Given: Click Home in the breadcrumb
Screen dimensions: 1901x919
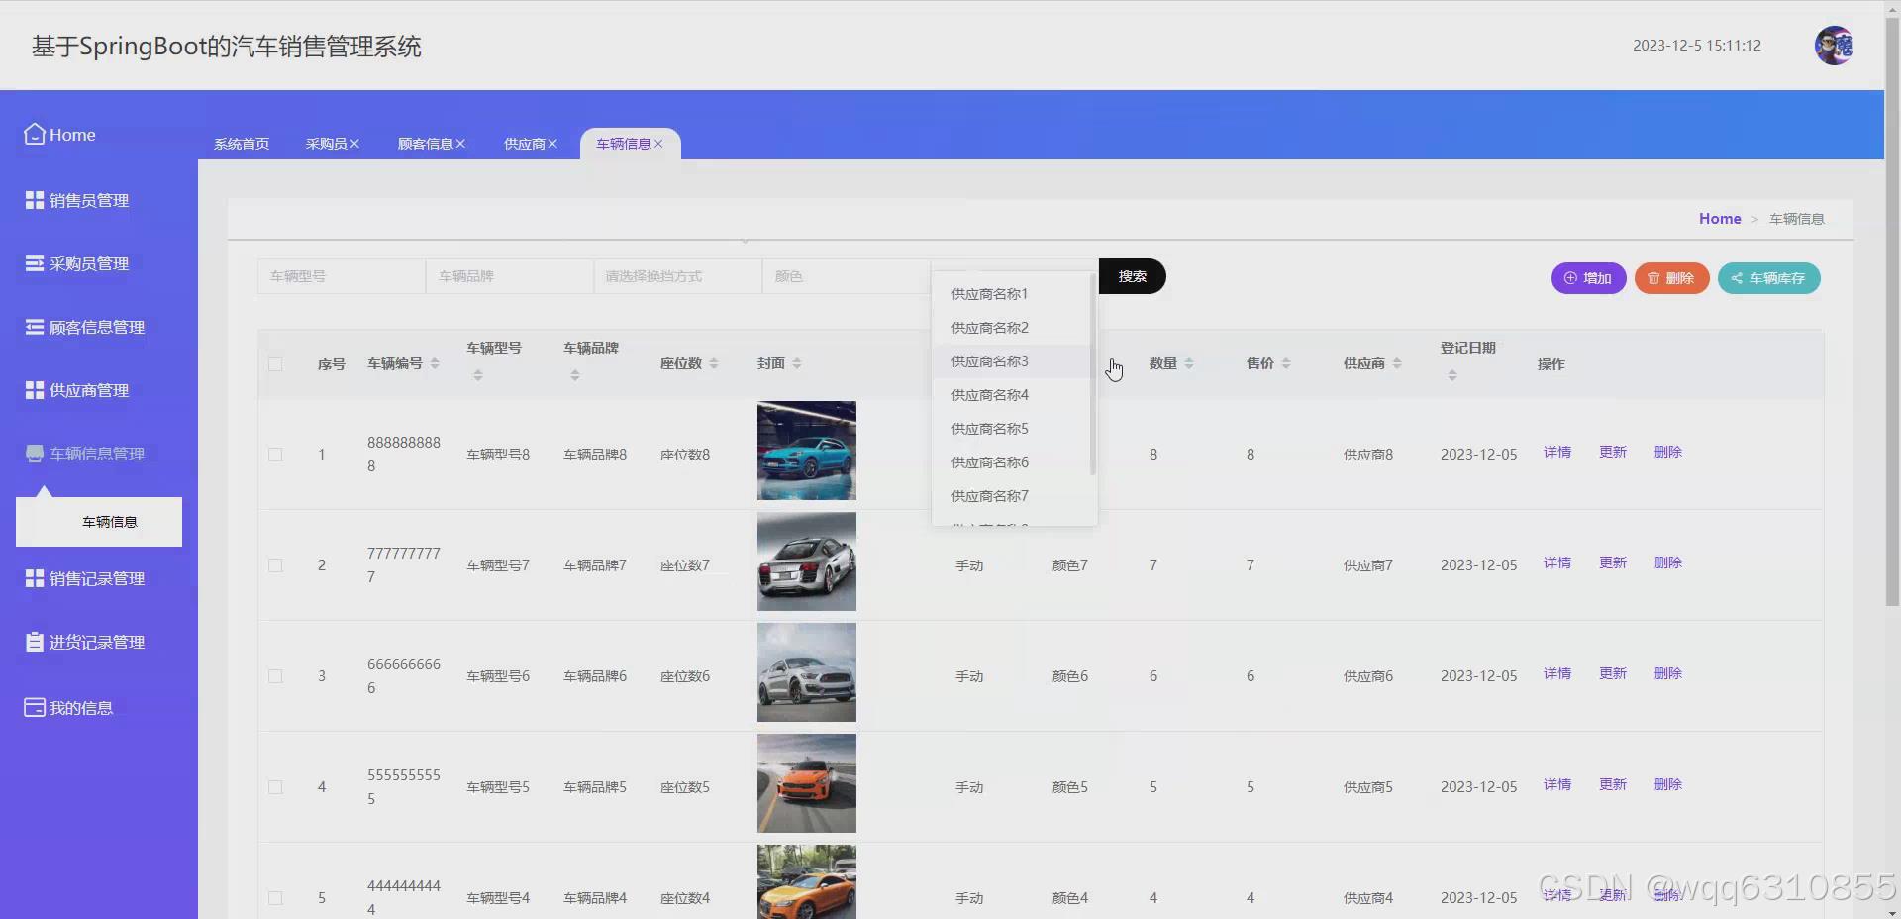Looking at the screenshot, I should (1720, 219).
